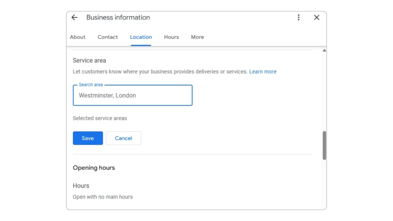Select the Location tab

141,37
